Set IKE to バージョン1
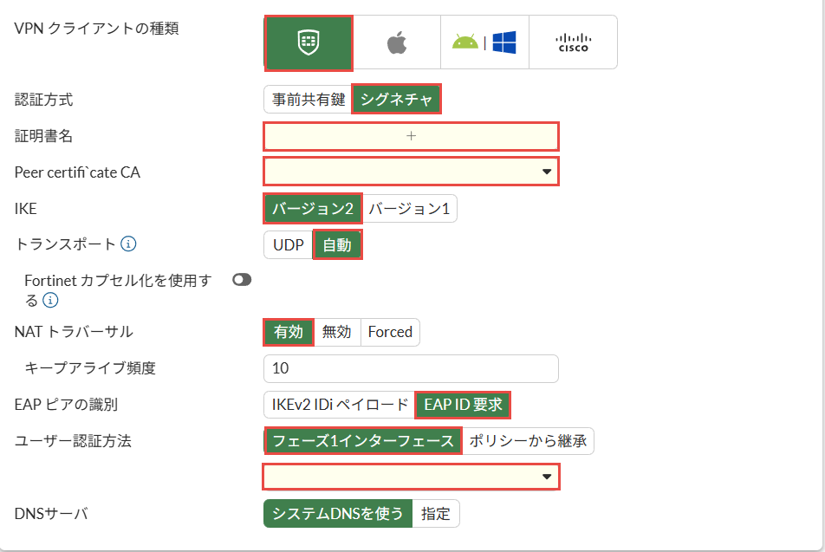 pos(409,209)
